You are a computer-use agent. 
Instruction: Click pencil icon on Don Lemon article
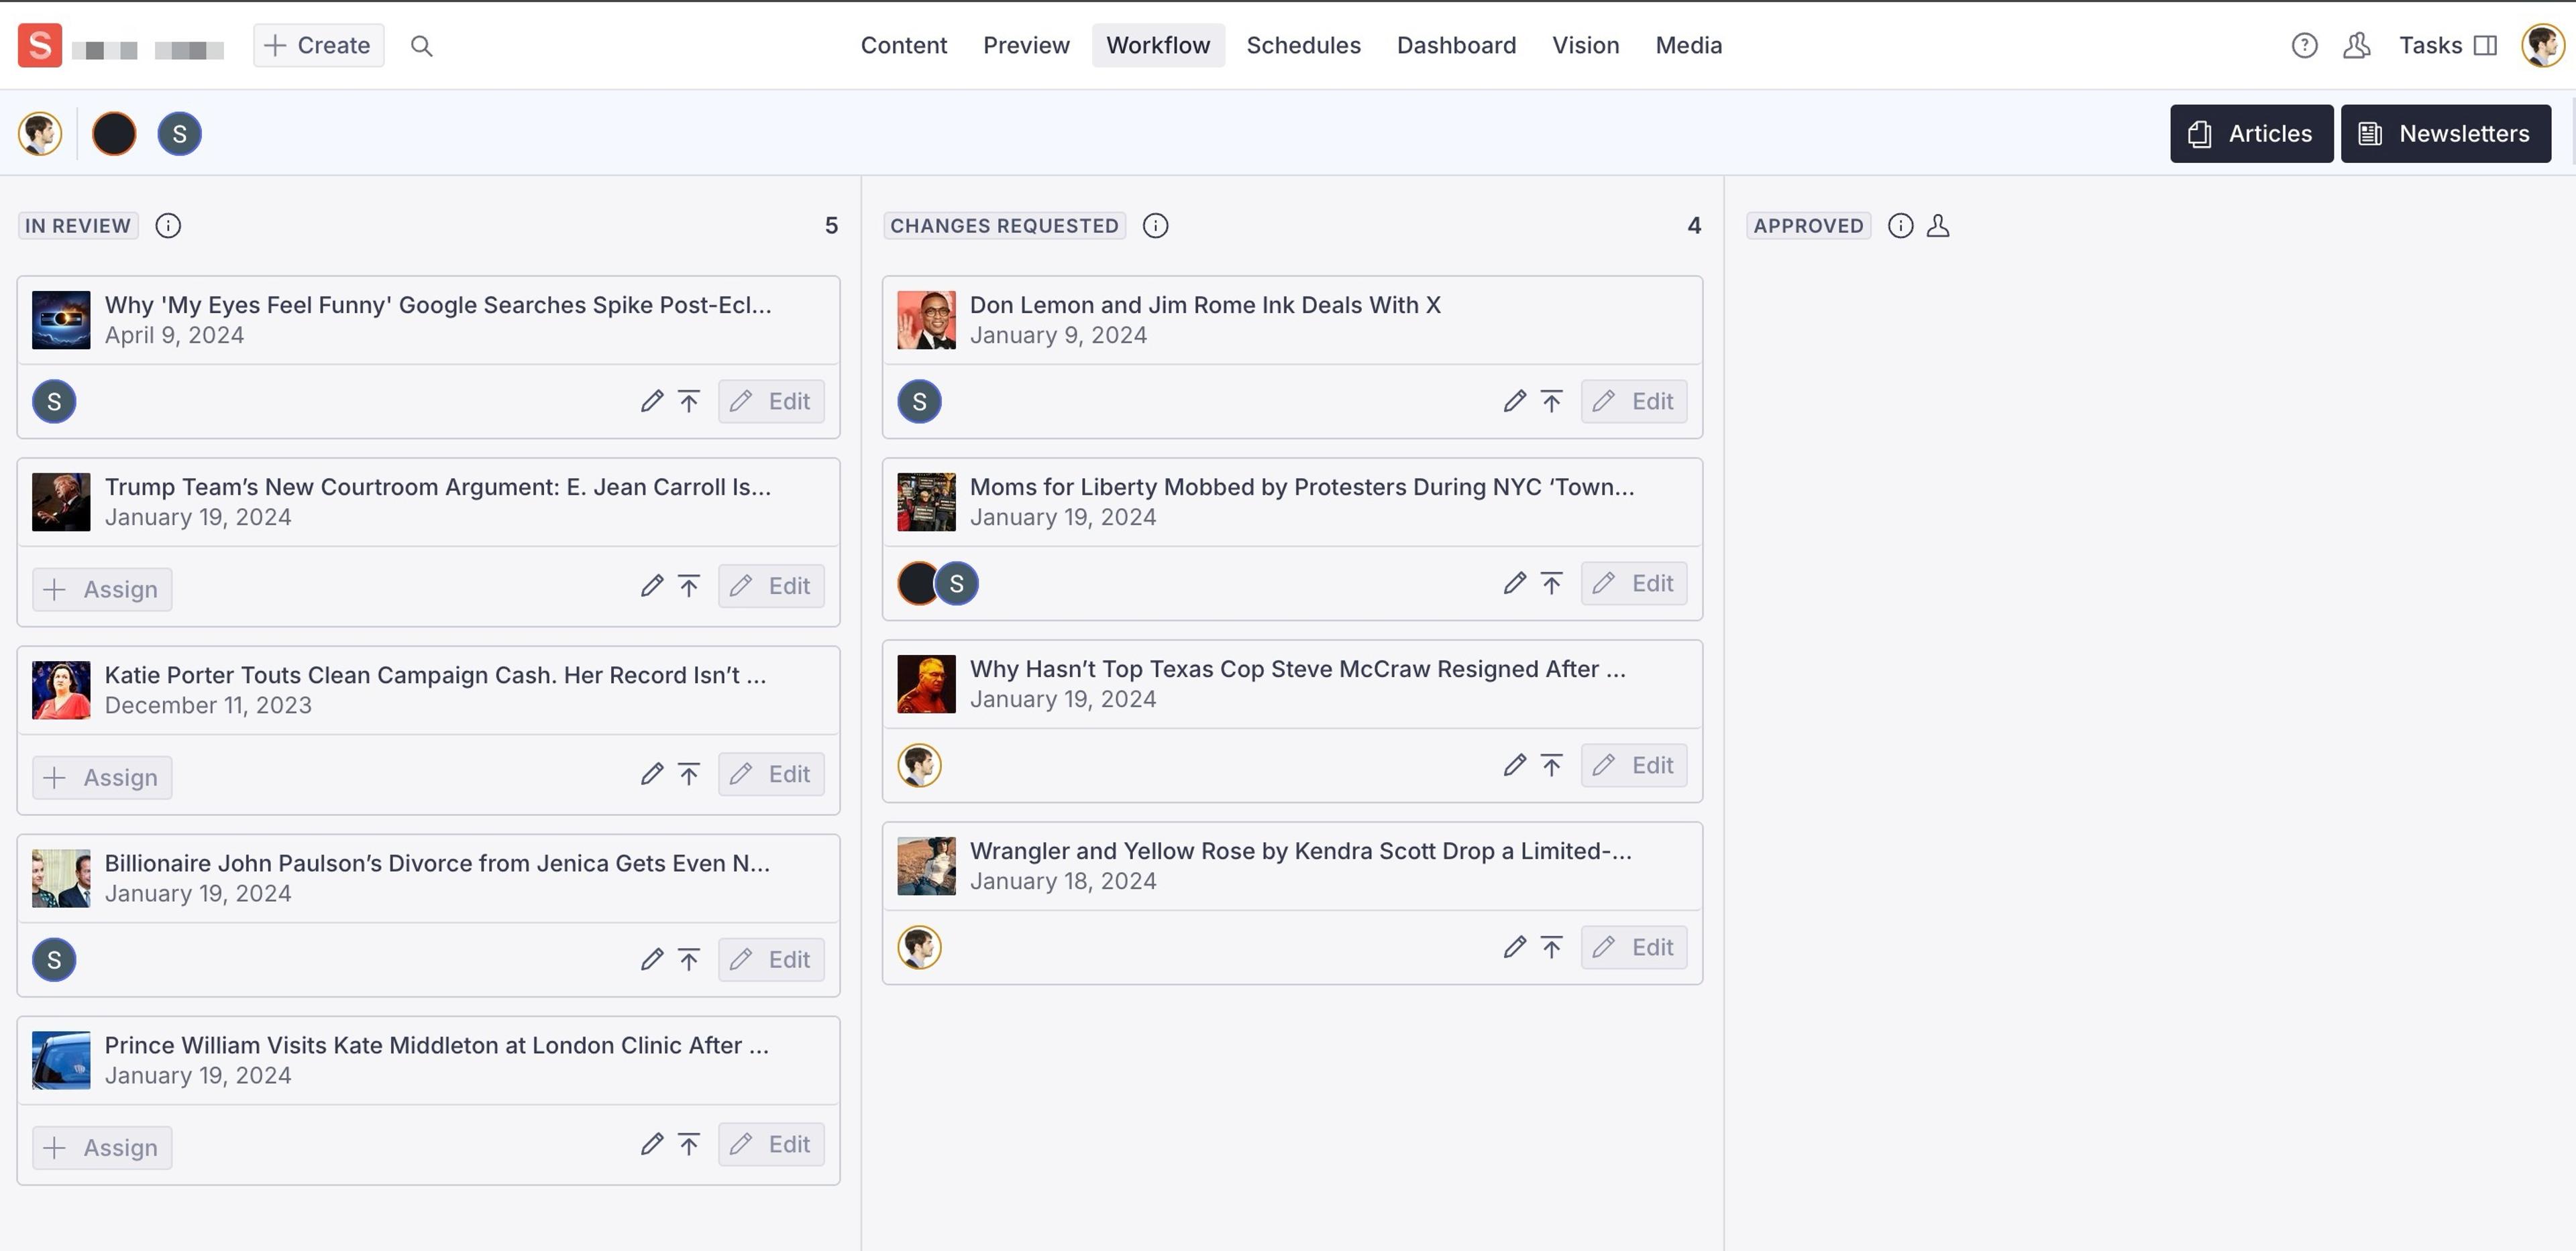click(1514, 402)
